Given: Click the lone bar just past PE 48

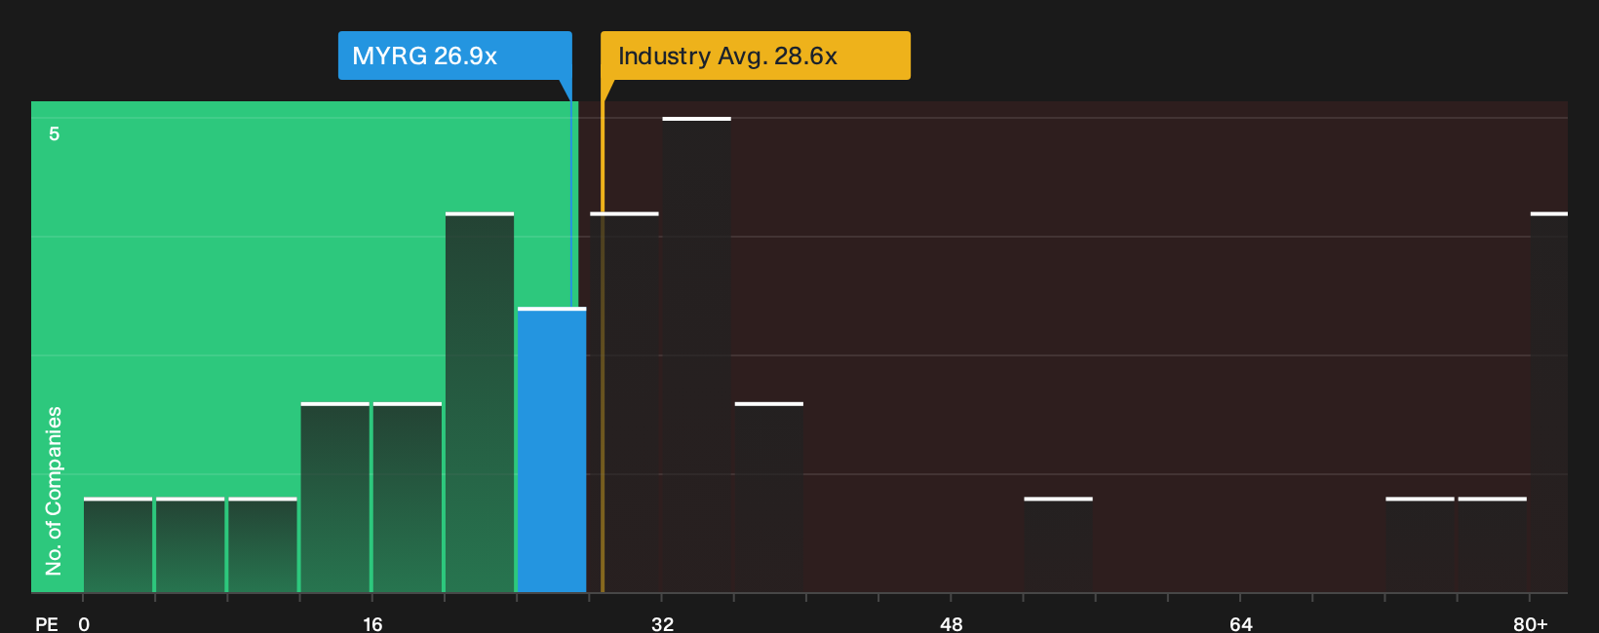Looking at the screenshot, I should [x=1058, y=544].
